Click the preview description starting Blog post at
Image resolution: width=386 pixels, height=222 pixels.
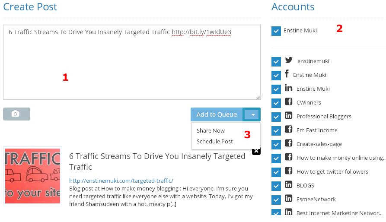(x=161, y=196)
